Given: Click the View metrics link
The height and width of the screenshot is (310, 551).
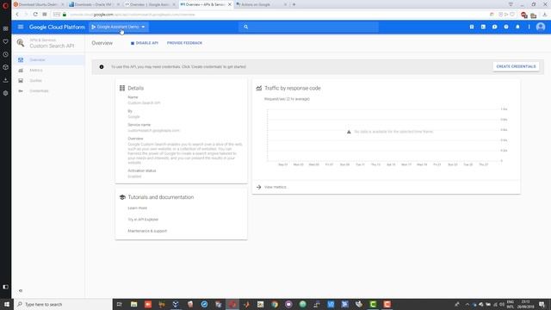Looking at the screenshot, I should (275, 187).
